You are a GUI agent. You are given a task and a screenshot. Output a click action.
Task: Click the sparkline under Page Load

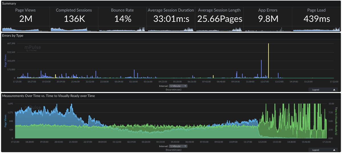coord(316,29)
